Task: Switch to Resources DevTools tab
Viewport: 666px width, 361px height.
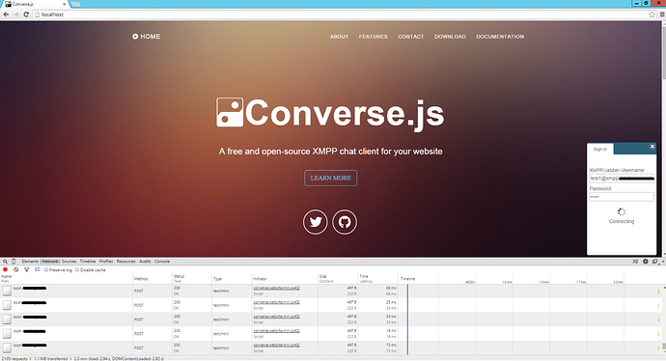Action: [126, 262]
